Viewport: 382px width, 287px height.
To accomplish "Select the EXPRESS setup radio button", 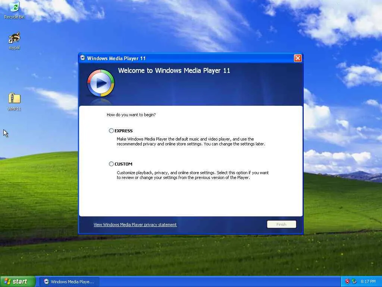I will tap(111, 130).
